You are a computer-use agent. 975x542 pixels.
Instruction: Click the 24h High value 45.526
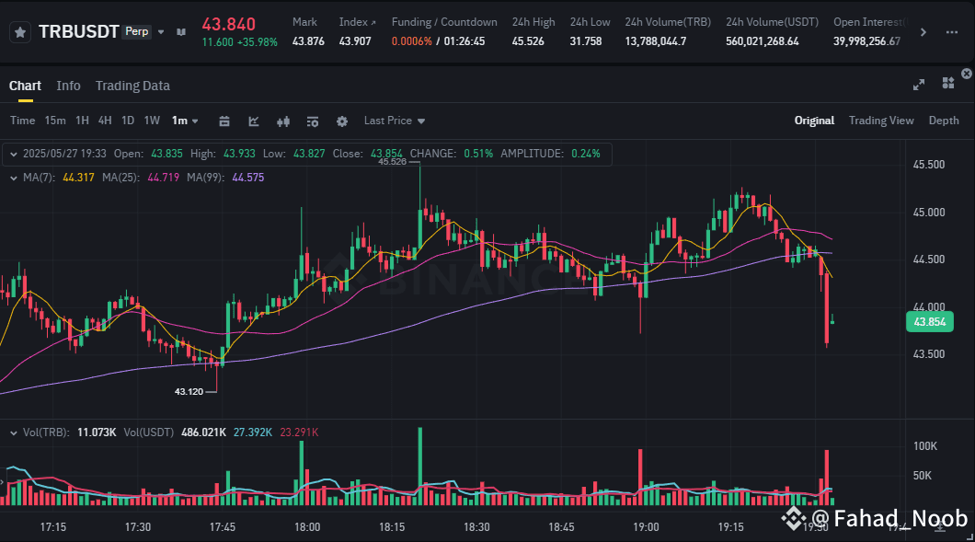click(528, 41)
